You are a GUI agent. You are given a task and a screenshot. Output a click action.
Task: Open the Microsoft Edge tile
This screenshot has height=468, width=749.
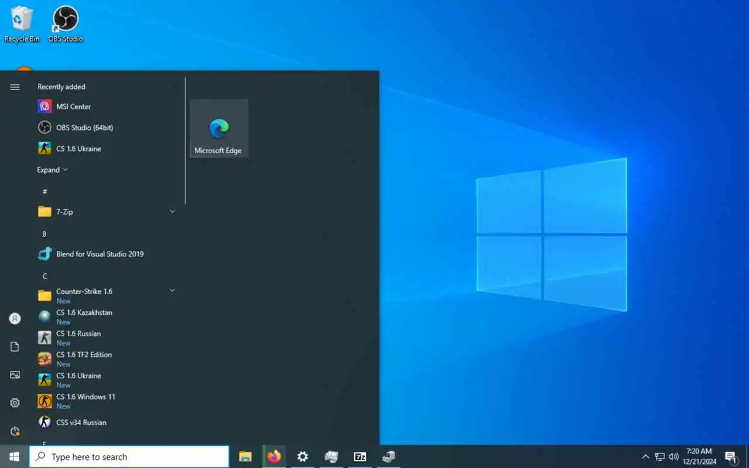coord(219,129)
